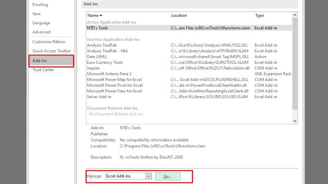Click full Location path in details pane
This screenshot has height=184, width=328.
coord(162,146)
